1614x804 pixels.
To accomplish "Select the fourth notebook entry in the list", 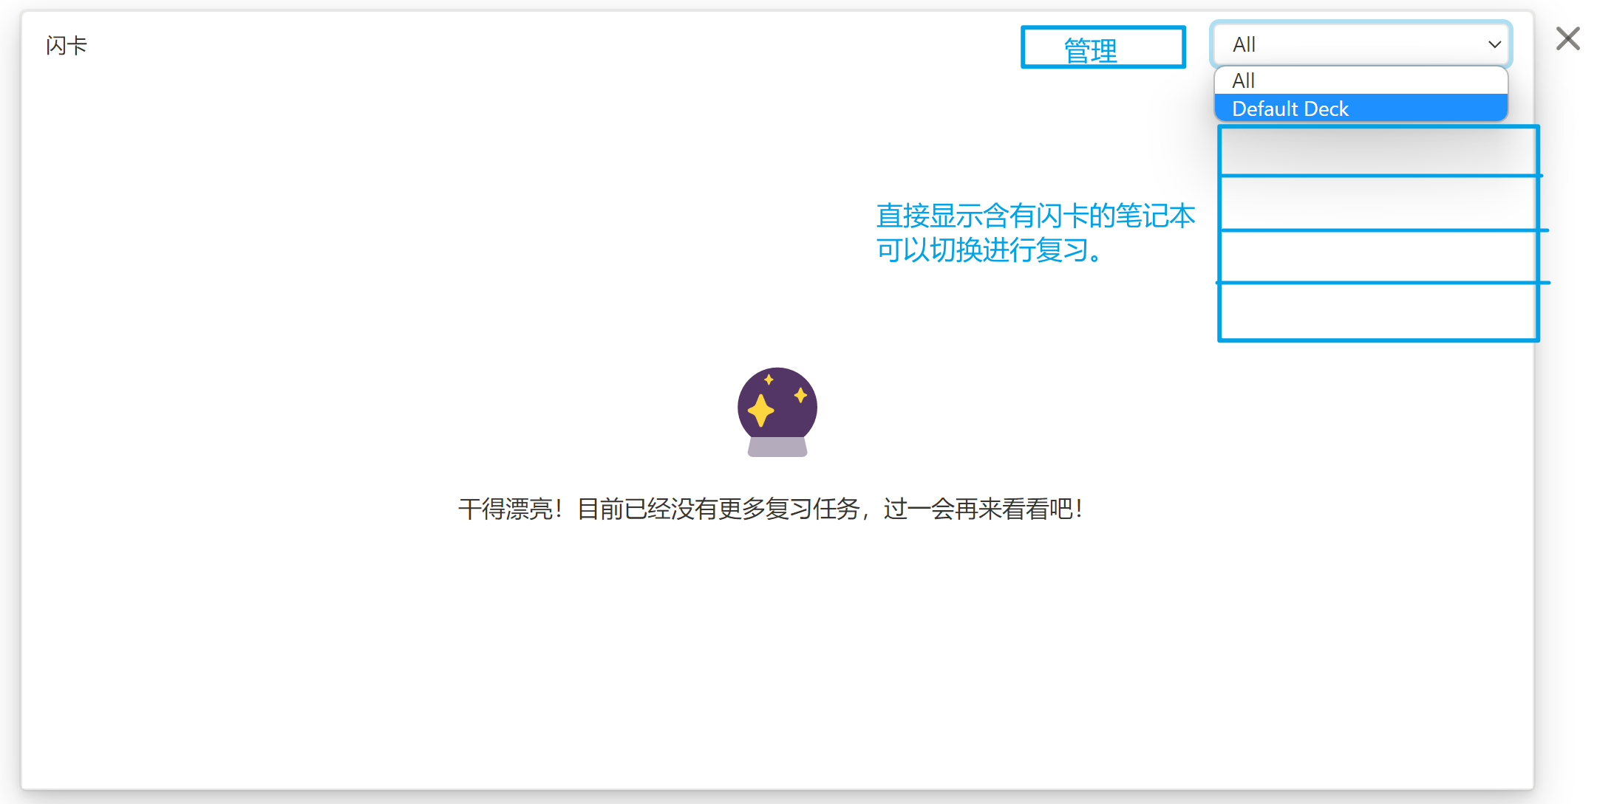I will tap(1376, 311).
